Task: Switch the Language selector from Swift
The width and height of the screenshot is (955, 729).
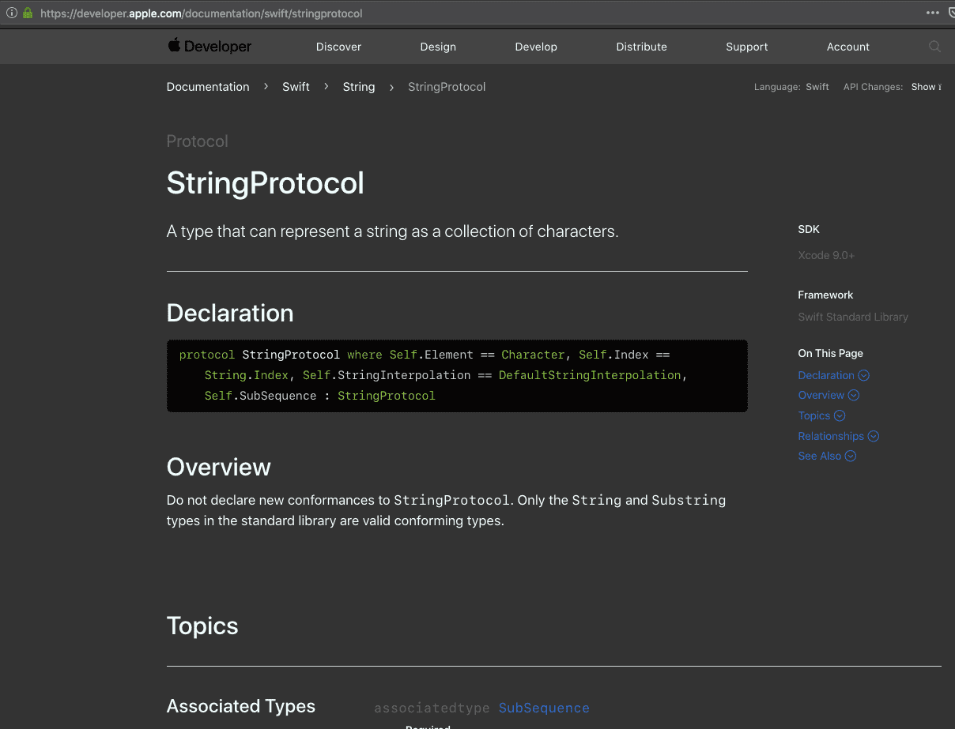Action: coord(817,87)
